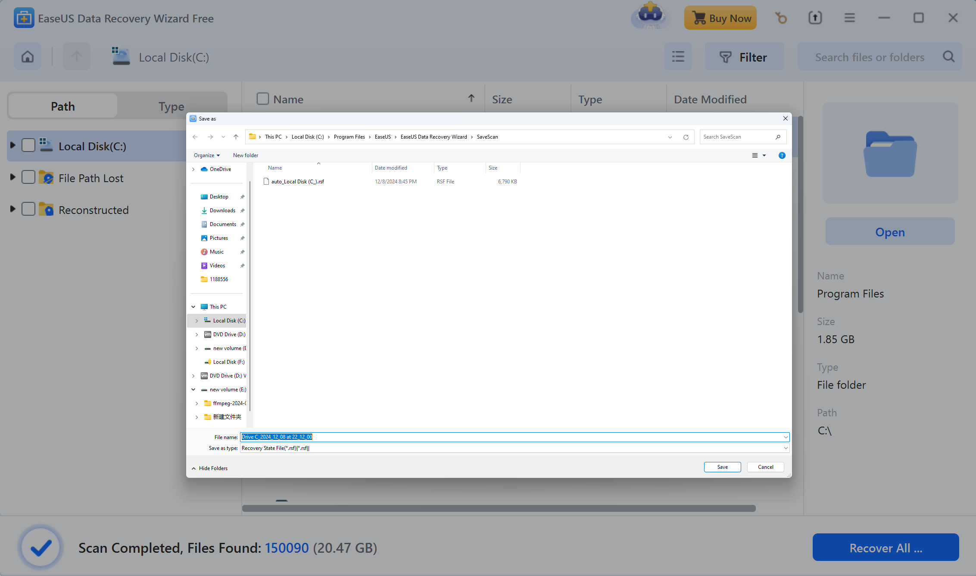Click the up-level arrow beside home
The height and width of the screenshot is (576, 976).
(77, 57)
